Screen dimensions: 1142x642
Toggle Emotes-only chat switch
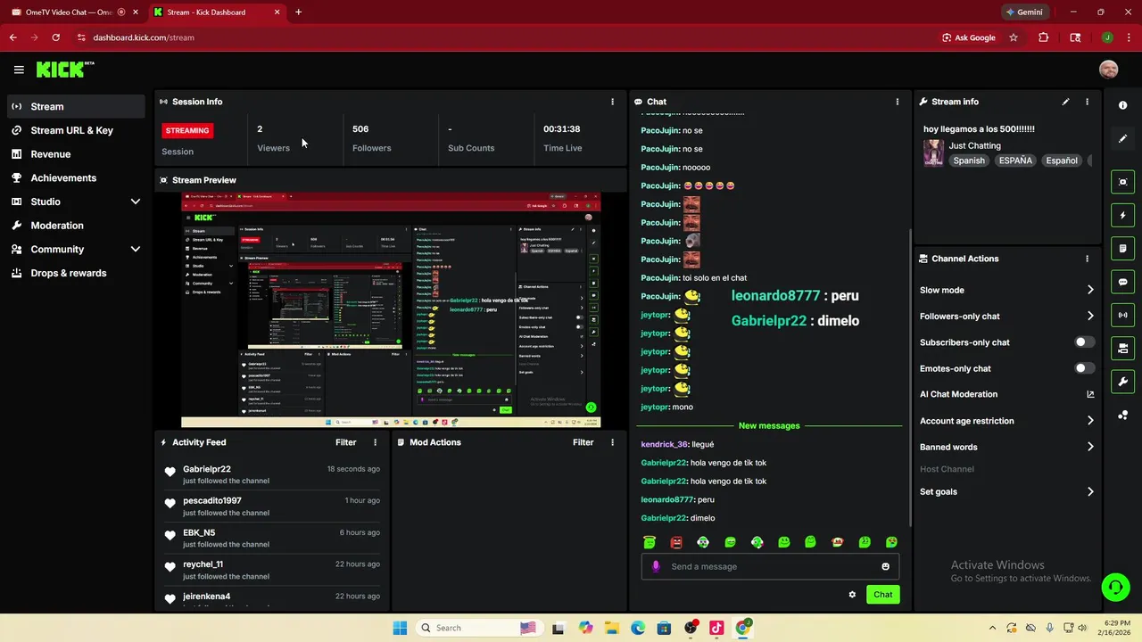pyautogui.click(x=1084, y=368)
